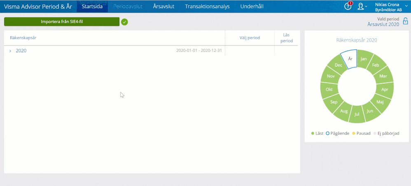Image resolution: width=411 pixels, height=186 pixels.
Task: Click the Årsavslut 2020 selected period link
Action: tap(383, 25)
